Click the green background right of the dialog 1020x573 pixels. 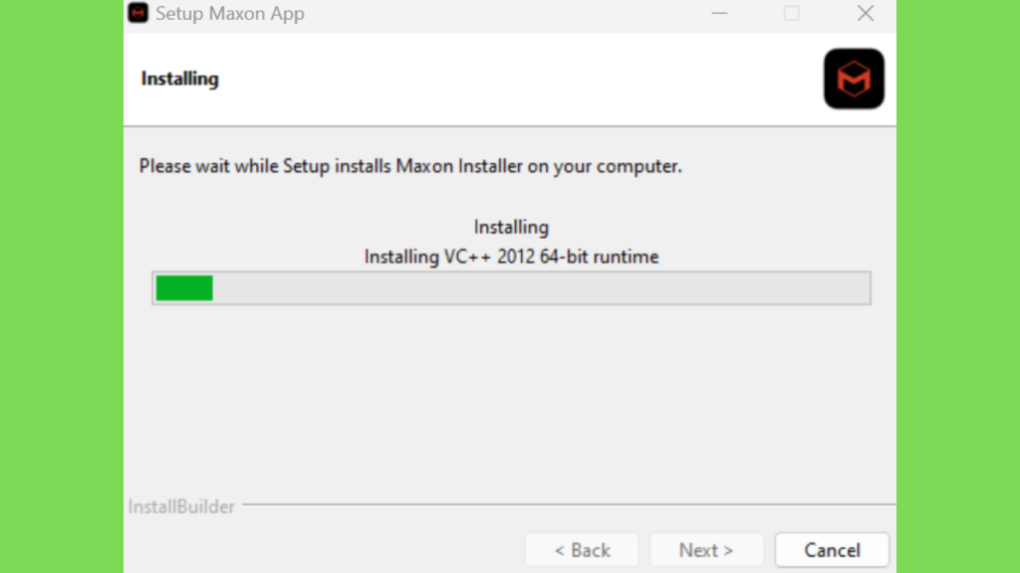click(x=958, y=286)
